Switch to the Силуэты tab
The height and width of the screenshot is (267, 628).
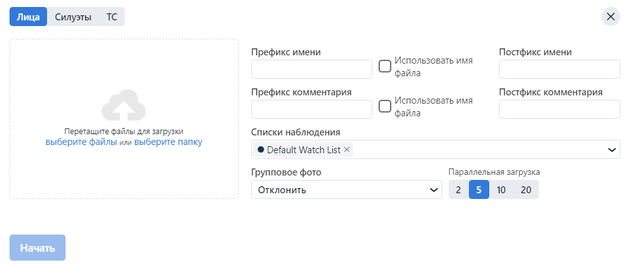(x=73, y=17)
